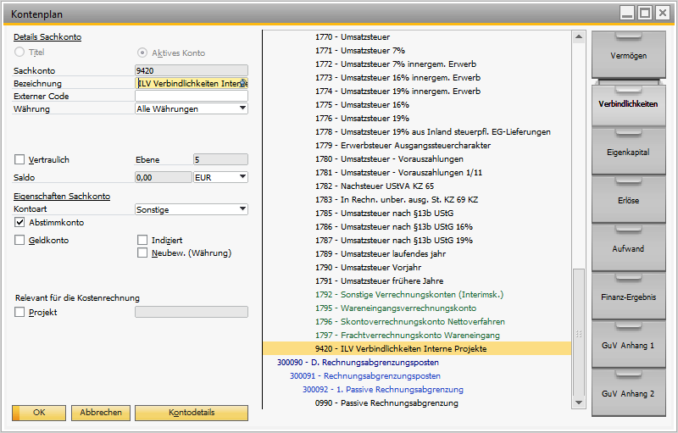Enable the Vertraulich checkbox
678x433 pixels.
pyautogui.click(x=20, y=159)
